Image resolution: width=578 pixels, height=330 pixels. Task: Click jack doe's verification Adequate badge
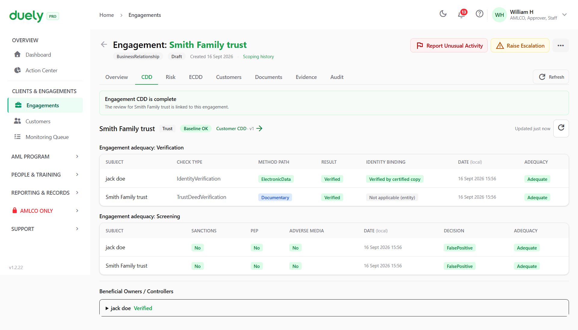click(537, 179)
